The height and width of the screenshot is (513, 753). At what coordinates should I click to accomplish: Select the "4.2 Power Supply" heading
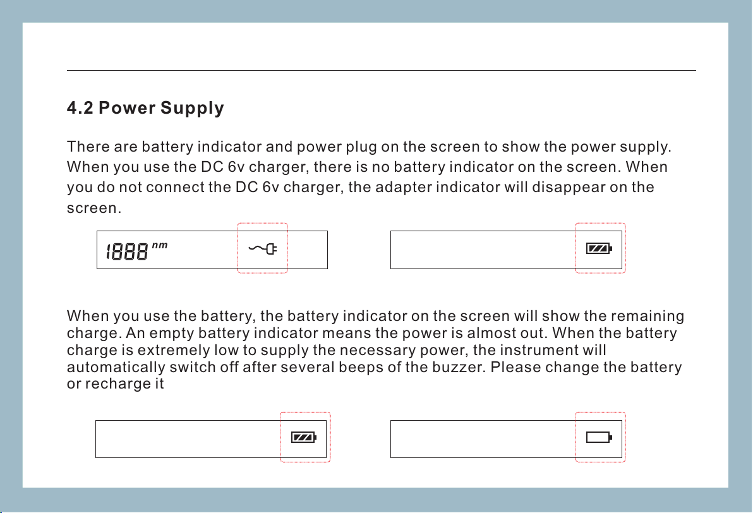click(x=145, y=109)
